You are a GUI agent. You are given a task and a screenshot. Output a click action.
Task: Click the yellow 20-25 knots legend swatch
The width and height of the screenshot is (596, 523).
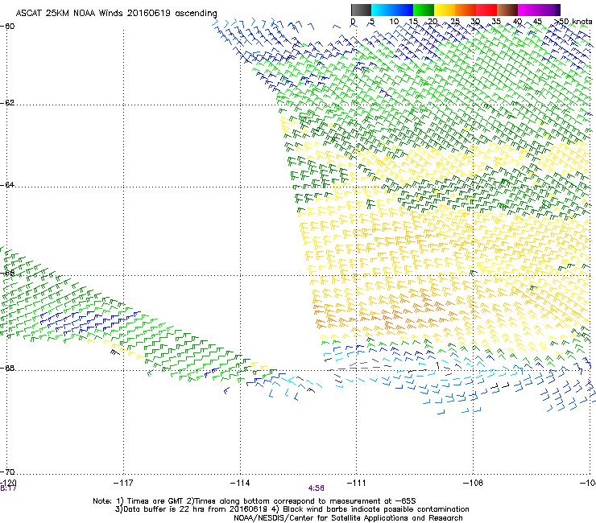point(445,10)
